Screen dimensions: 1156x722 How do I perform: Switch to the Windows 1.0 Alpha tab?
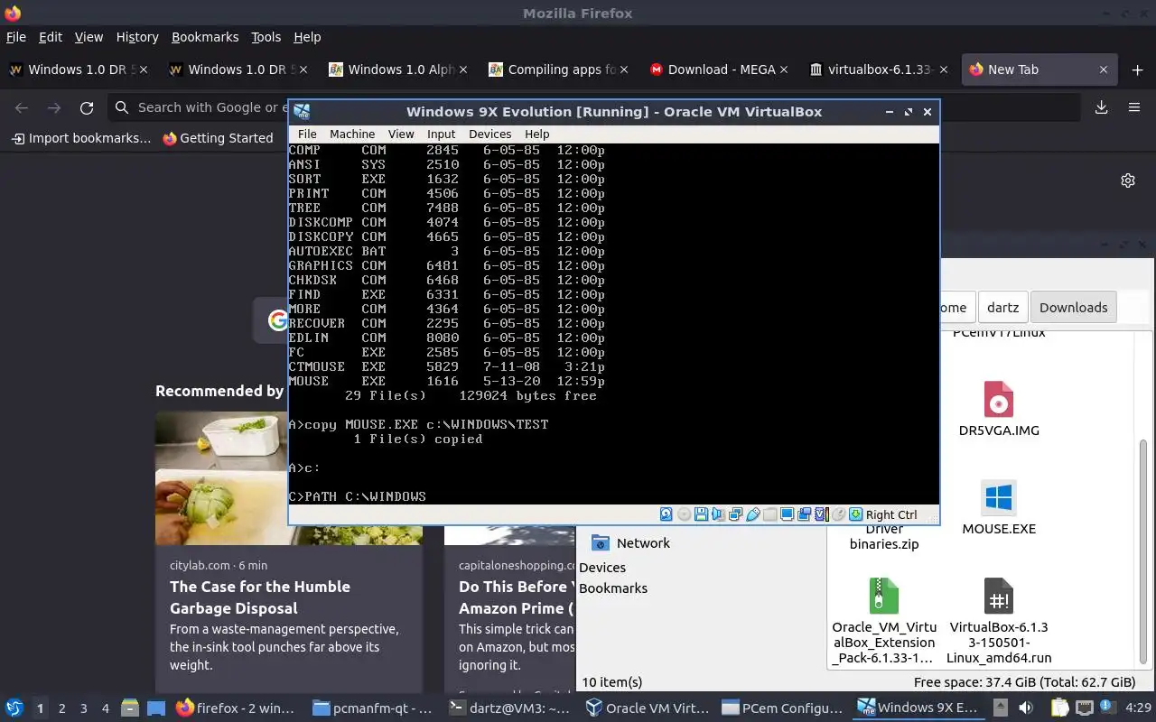tap(400, 69)
